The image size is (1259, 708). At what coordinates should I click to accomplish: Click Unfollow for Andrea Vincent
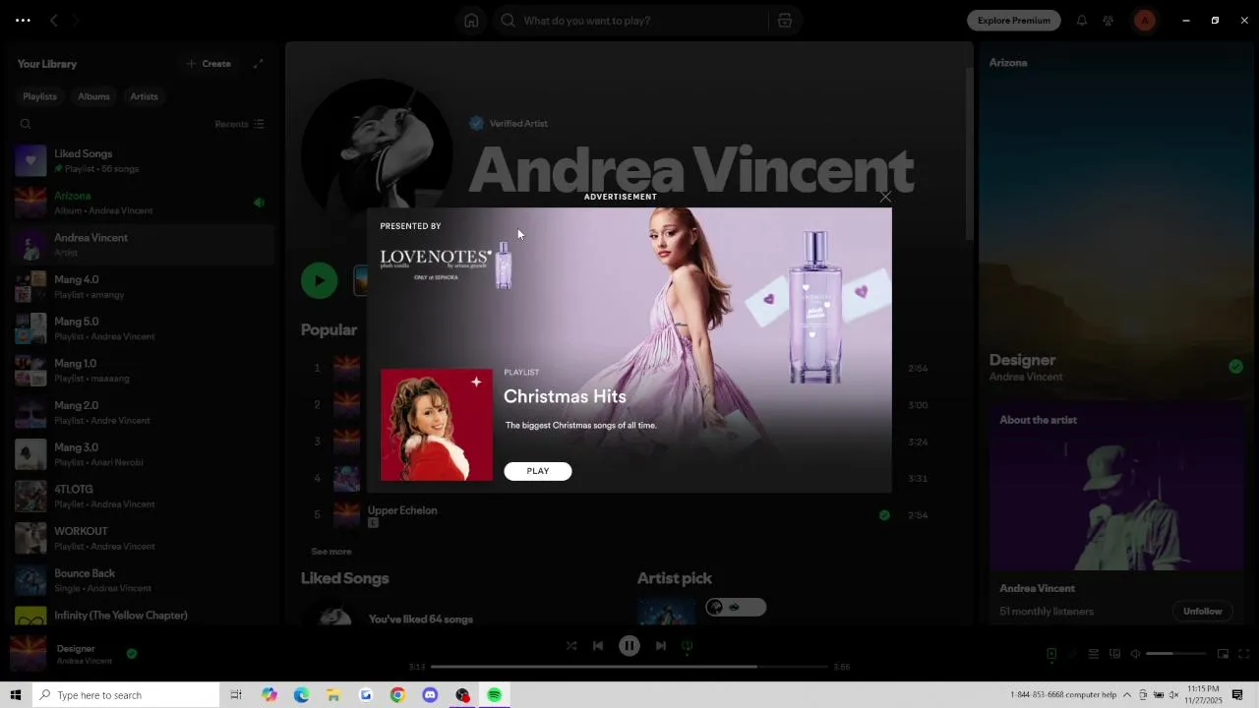click(x=1202, y=612)
